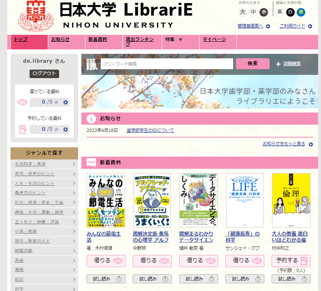Click データサイエンスのしくみ book cover
321x291 pixels.
click(x=199, y=200)
